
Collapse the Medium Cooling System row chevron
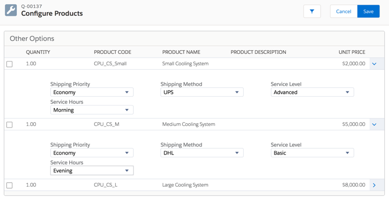[374, 124]
